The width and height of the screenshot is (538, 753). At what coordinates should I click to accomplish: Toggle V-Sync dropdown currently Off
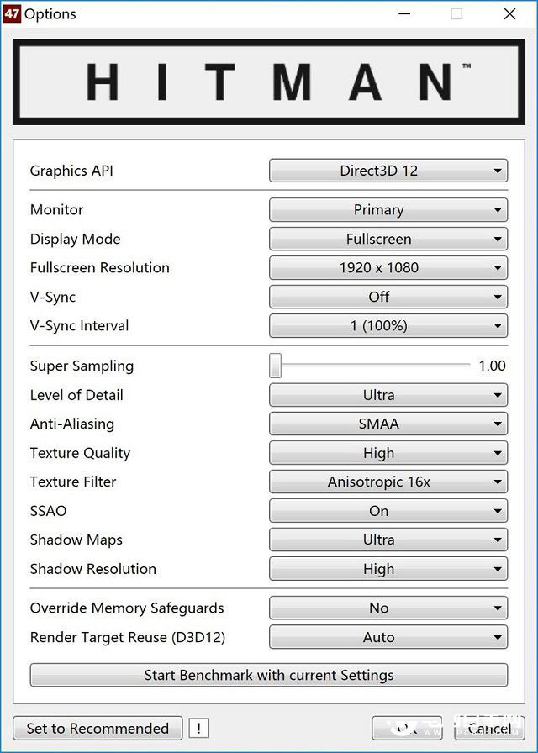(x=388, y=297)
